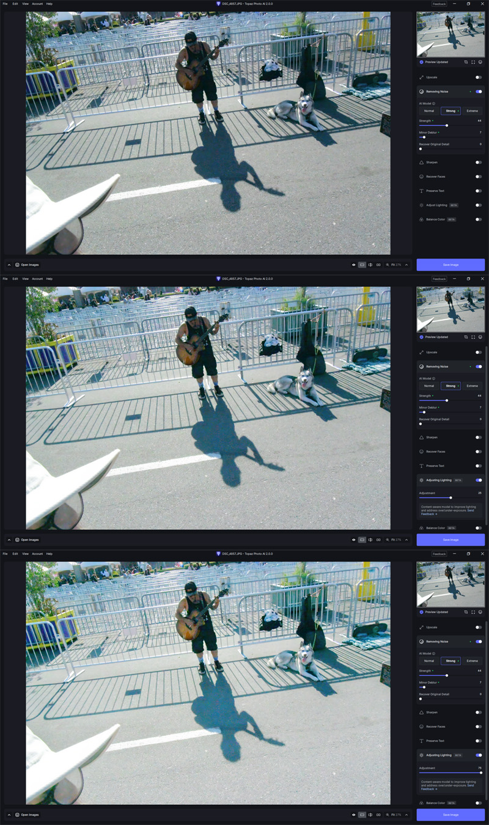This screenshot has height=825, width=489.
Task: Click the AI Model info icon, top window
Action: pos(434,103)
